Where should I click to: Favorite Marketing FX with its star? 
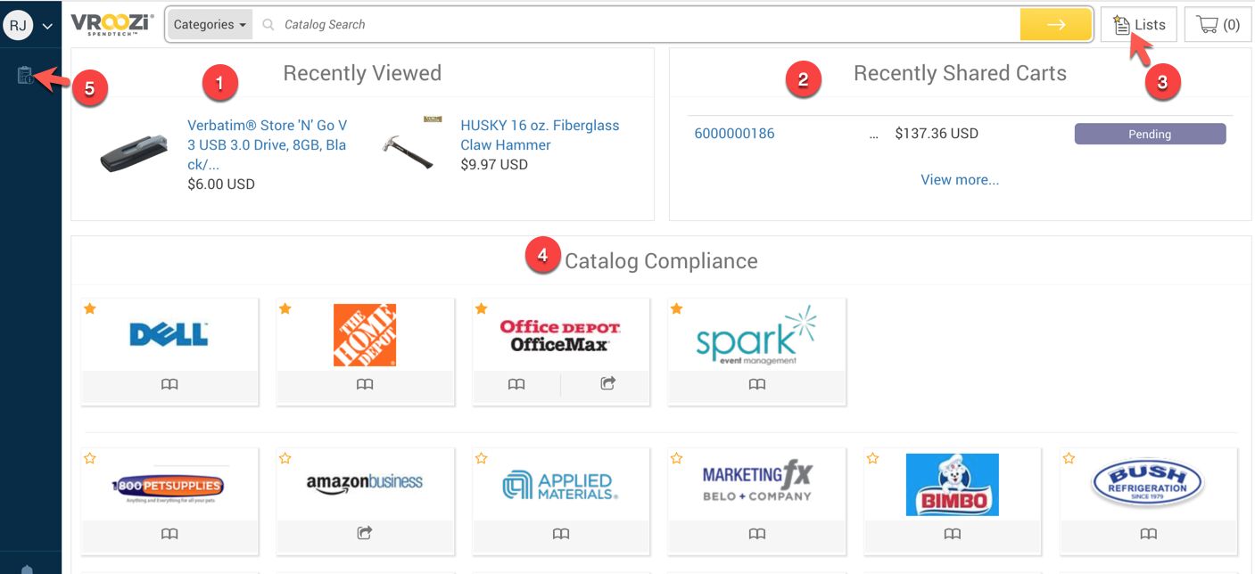[676, 458]
